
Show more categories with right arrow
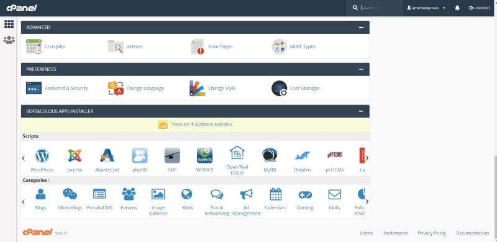click(x=367, y=202)
